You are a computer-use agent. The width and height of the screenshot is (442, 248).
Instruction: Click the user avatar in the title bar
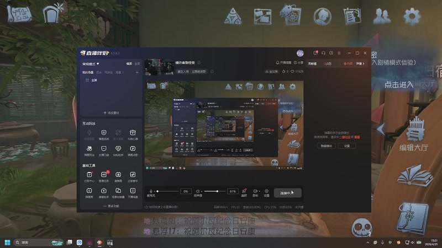(x=300, y=53)
